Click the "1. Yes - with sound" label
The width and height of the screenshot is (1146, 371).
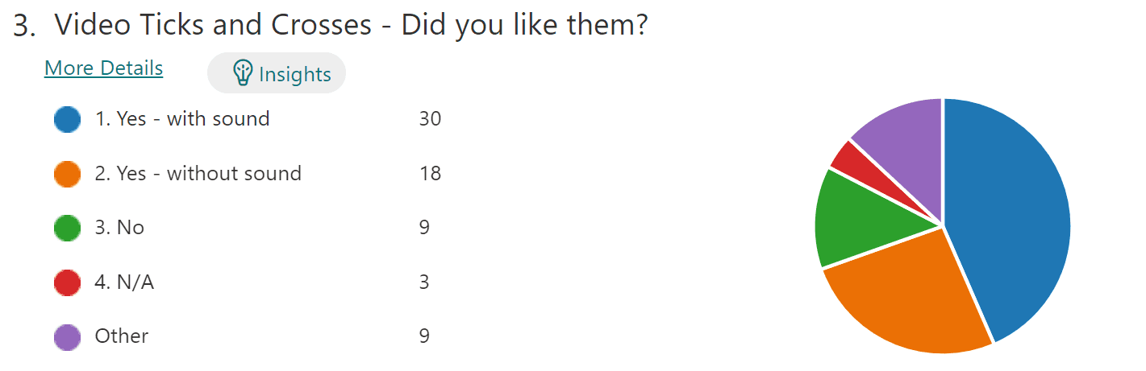[x=182, y=119]
